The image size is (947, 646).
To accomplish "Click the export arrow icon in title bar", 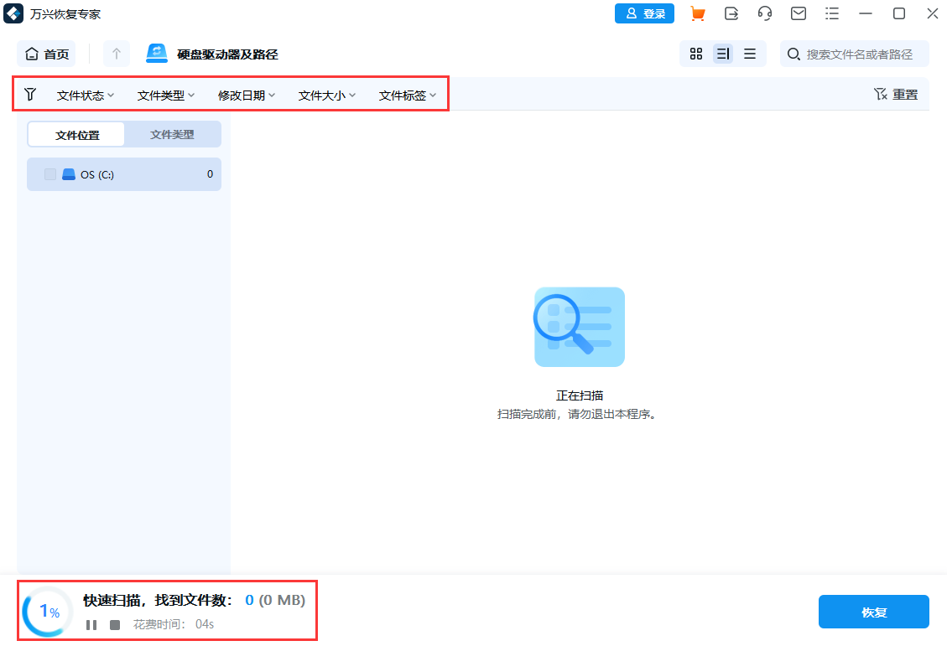I will 731,13.
